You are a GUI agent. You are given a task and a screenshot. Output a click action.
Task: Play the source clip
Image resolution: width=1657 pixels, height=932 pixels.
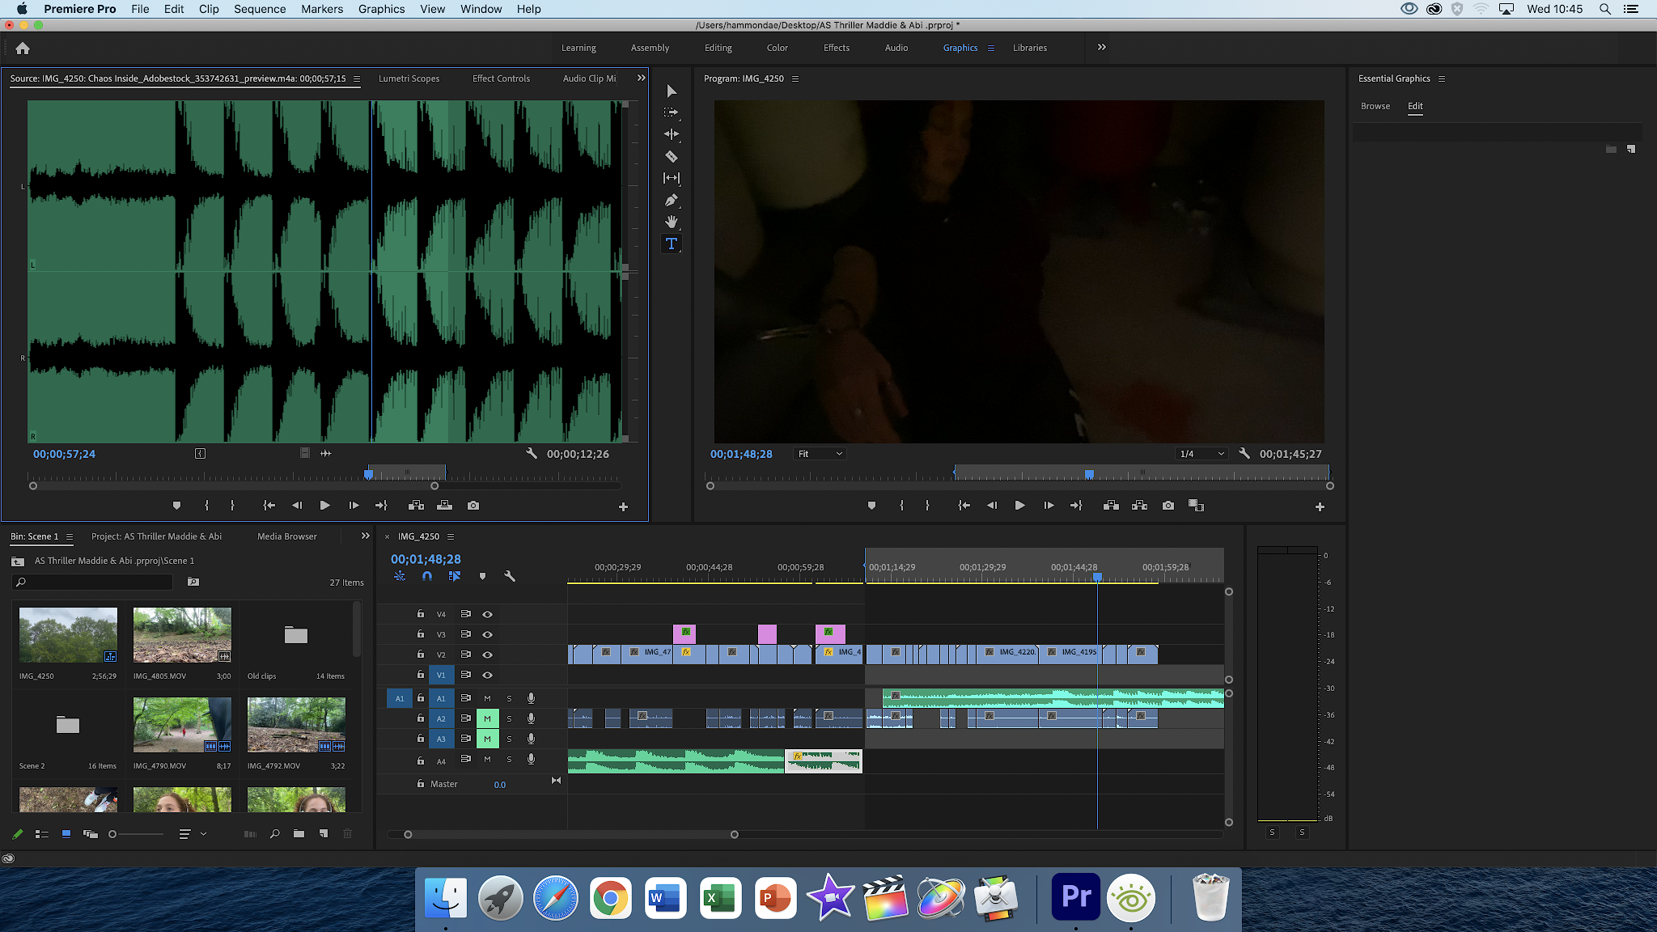click(x=324, y=505)
